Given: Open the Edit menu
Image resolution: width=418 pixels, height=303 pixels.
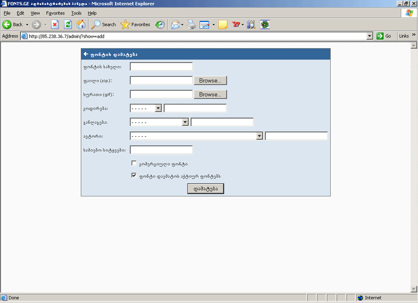Looking at the screenshot, I should click(x=20, y=13).
